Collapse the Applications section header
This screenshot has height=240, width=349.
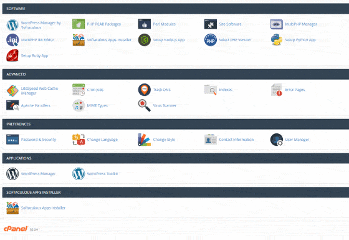176,158
